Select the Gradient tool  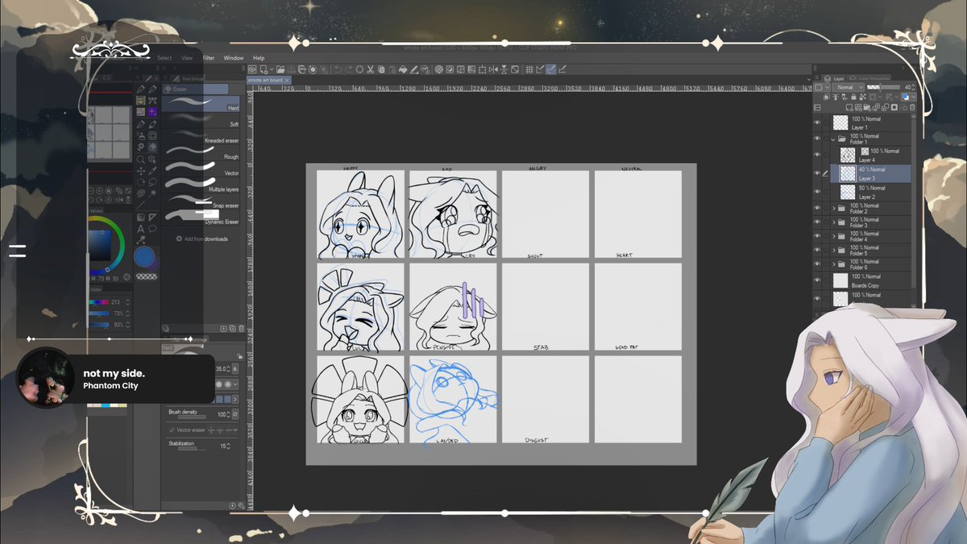140,217
